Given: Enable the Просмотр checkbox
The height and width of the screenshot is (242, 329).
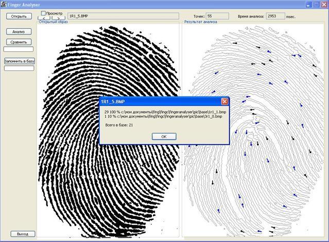Looking at the screenshot, I should coord(43,13).
